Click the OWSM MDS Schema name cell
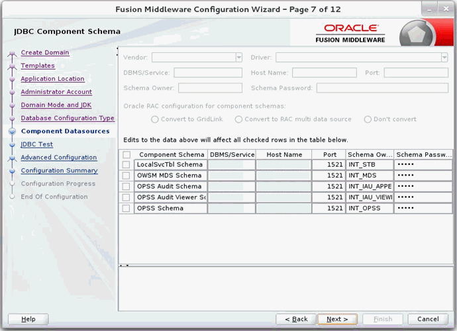This screenshot has width=457, height=331. 171,175
